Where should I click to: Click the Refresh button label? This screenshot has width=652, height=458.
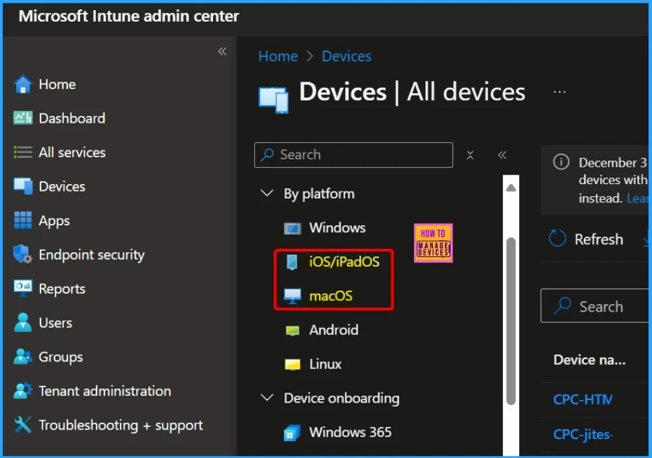point(598,239)
